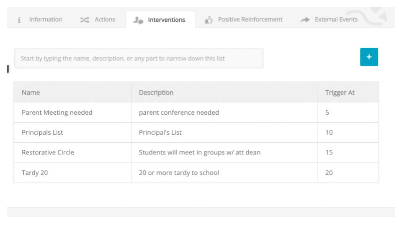
Task: Click the people icon on Interventions tab
Action: click(x=137, y=20)
